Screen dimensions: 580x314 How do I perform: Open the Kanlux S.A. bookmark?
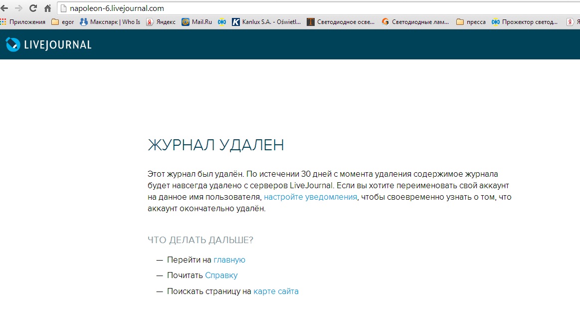click(x=266, y=22)
